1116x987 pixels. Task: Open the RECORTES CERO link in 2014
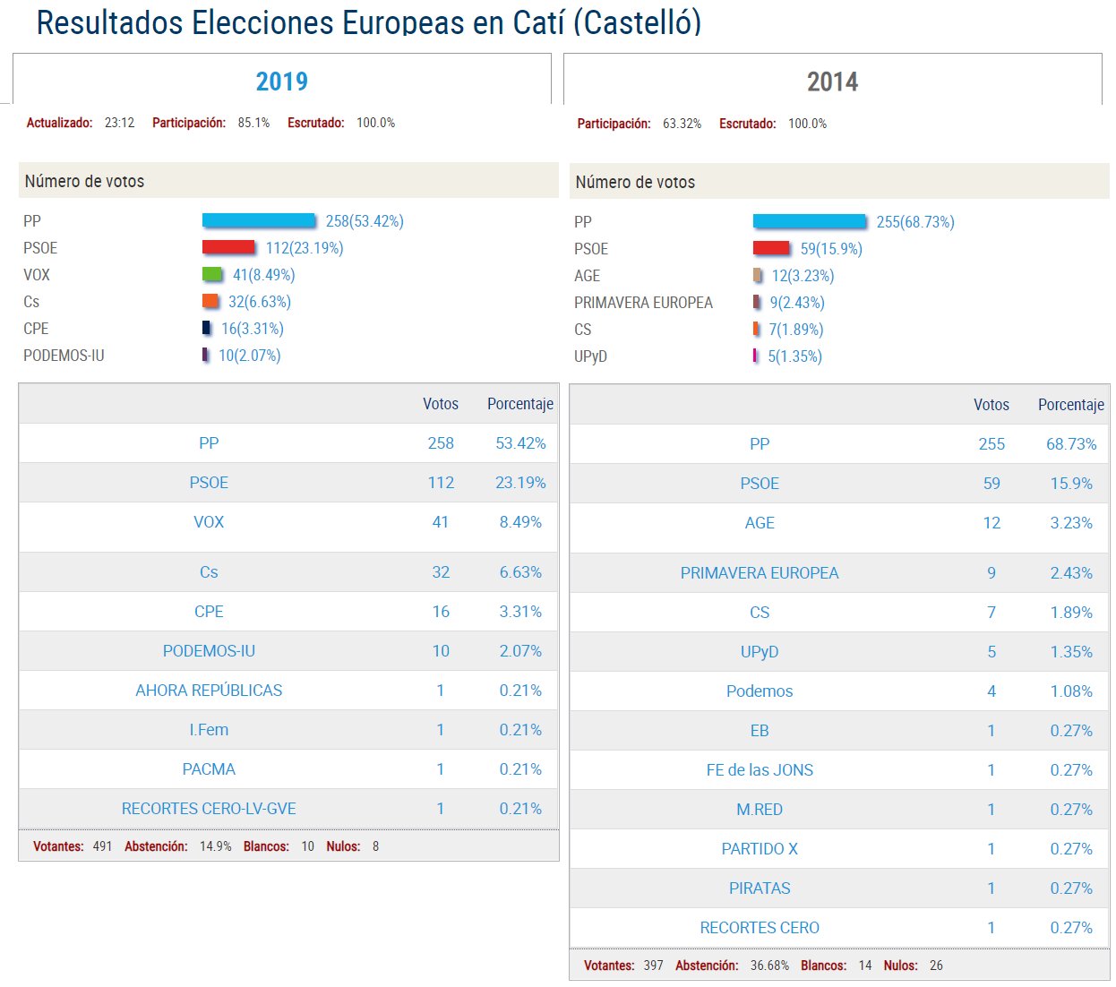pos(760,928)
